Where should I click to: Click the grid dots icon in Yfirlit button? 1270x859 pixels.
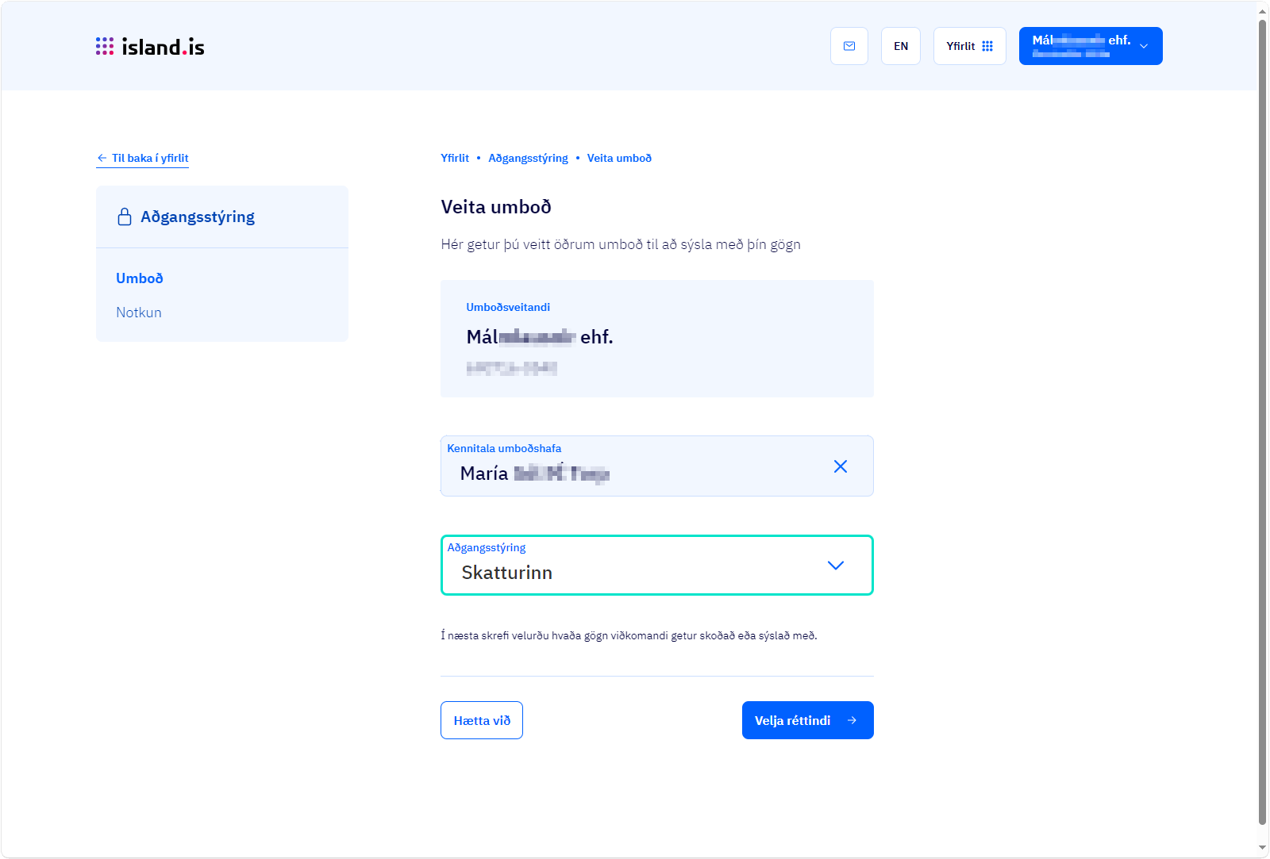987,46
